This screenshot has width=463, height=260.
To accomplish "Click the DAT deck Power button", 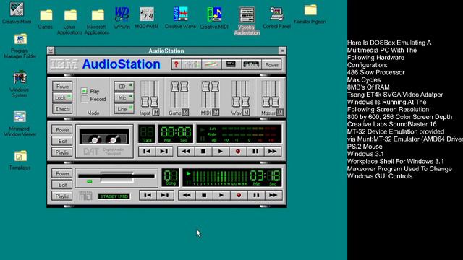I will tap(62, 130).
